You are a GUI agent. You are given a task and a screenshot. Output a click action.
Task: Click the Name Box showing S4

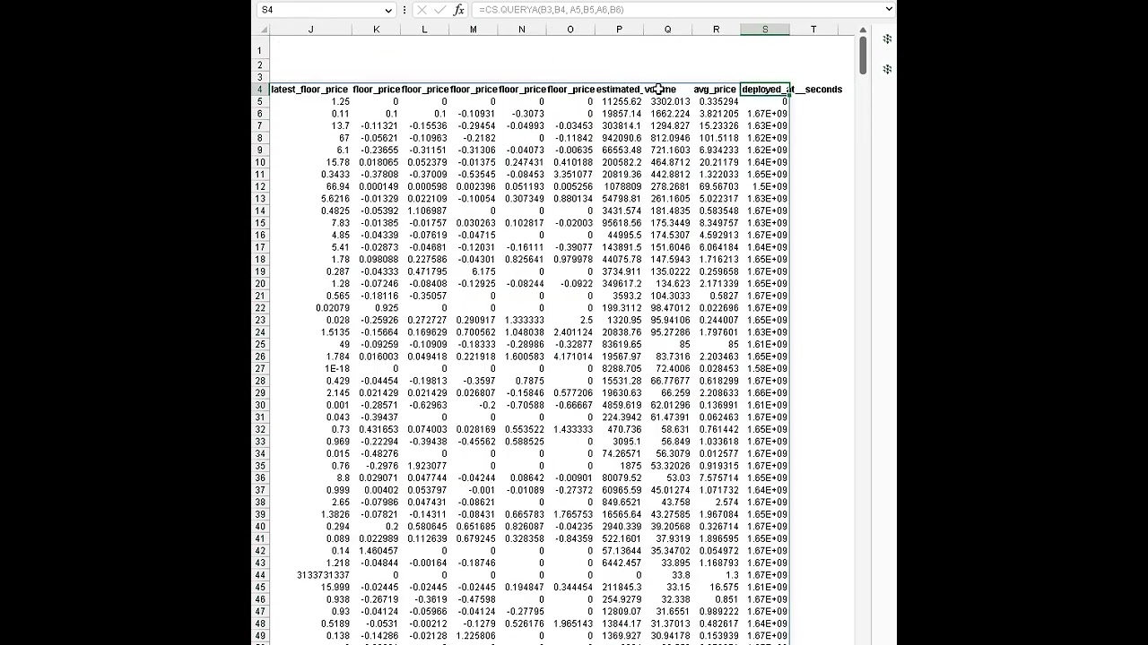[x=322, y=10]
